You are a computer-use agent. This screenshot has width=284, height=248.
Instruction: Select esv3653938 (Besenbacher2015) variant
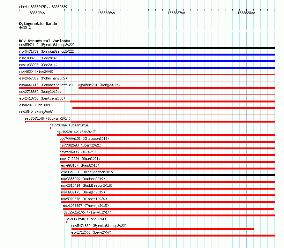[x=88, y=172]
